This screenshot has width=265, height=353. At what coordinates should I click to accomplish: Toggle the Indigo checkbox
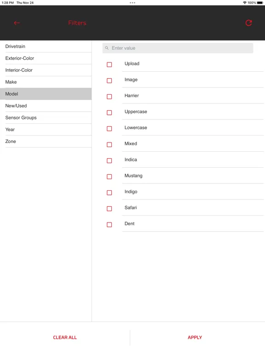pos(109,193)
